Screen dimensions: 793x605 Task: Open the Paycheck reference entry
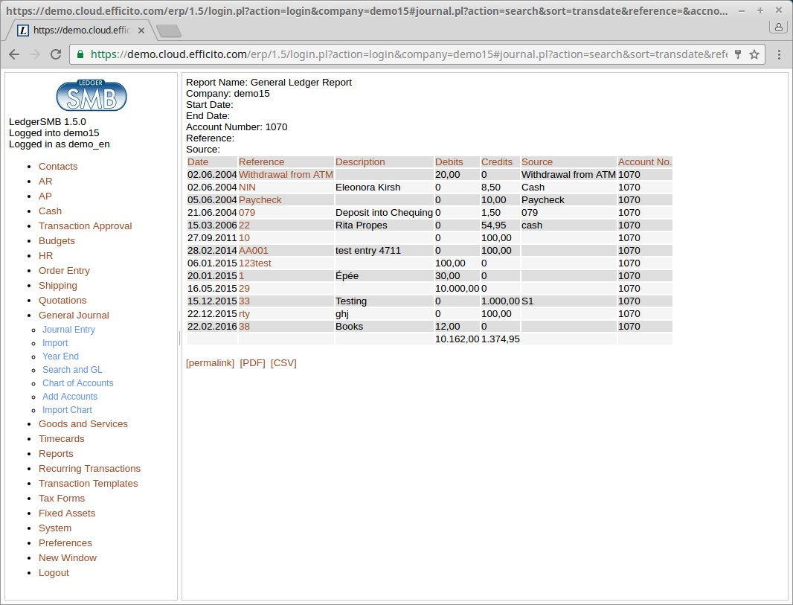tap(260, 200)
